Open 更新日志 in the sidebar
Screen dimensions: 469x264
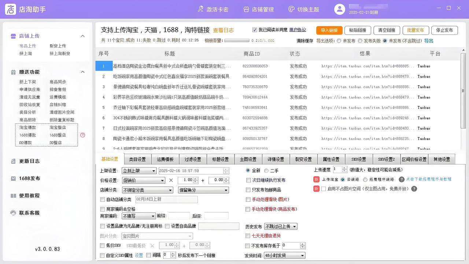coord(29,161)
